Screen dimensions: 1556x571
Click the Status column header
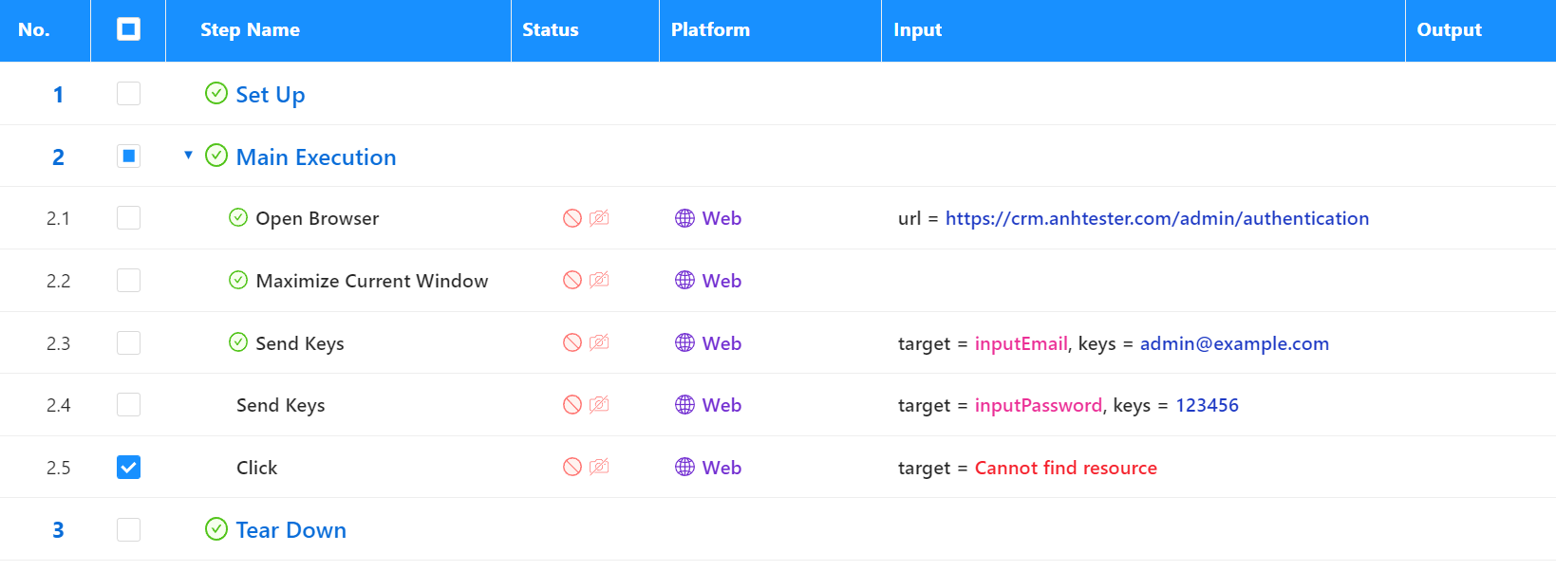click(550, 30)
